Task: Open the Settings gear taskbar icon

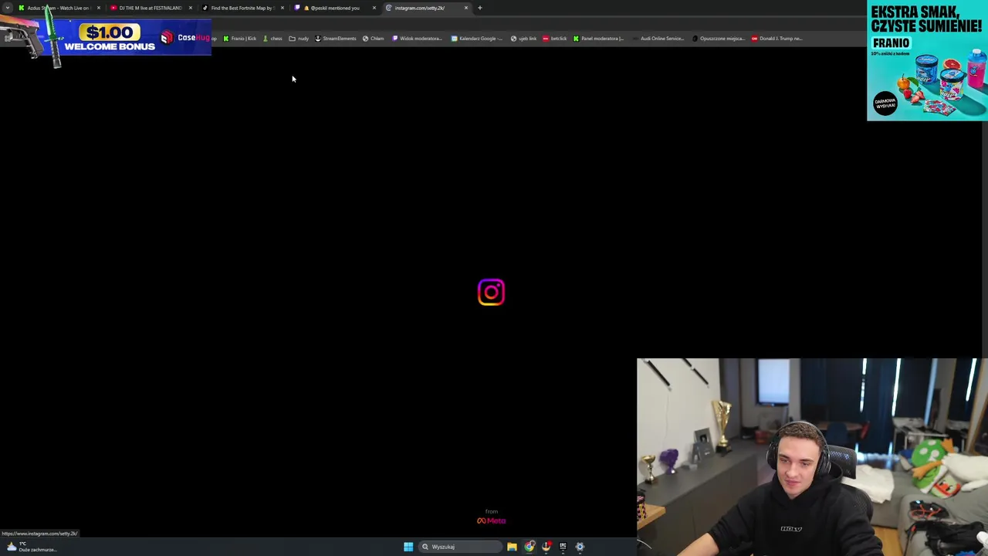Action: coord(580,547)
